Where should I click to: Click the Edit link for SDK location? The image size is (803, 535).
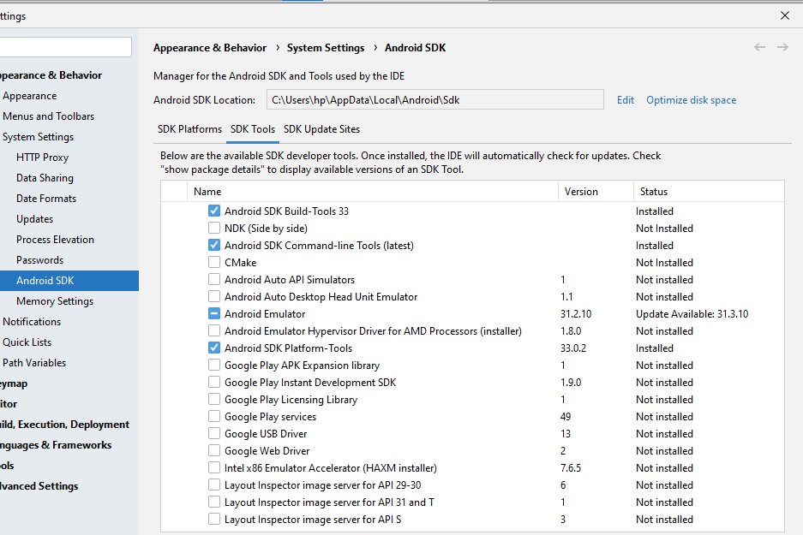click(x=626, y=100)
